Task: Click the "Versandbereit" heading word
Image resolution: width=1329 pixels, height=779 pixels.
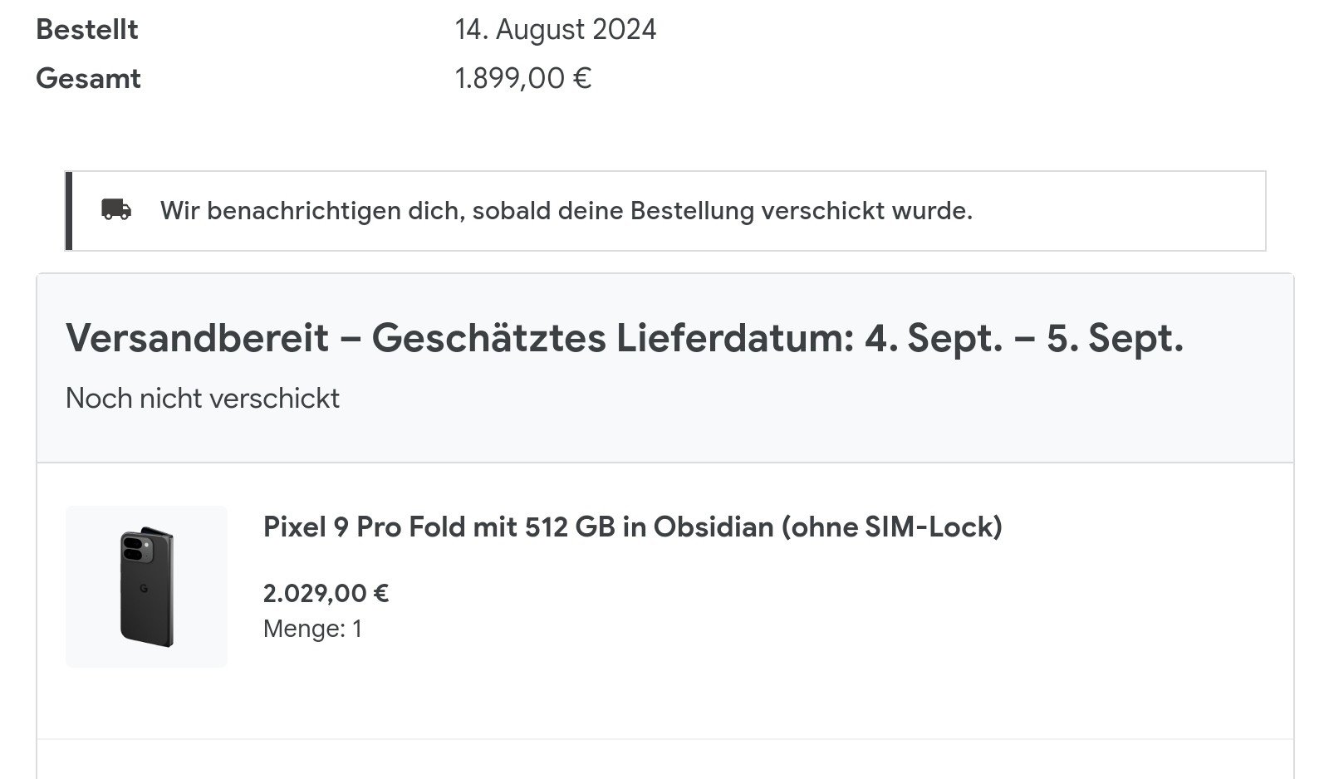Action: point(198,337)
